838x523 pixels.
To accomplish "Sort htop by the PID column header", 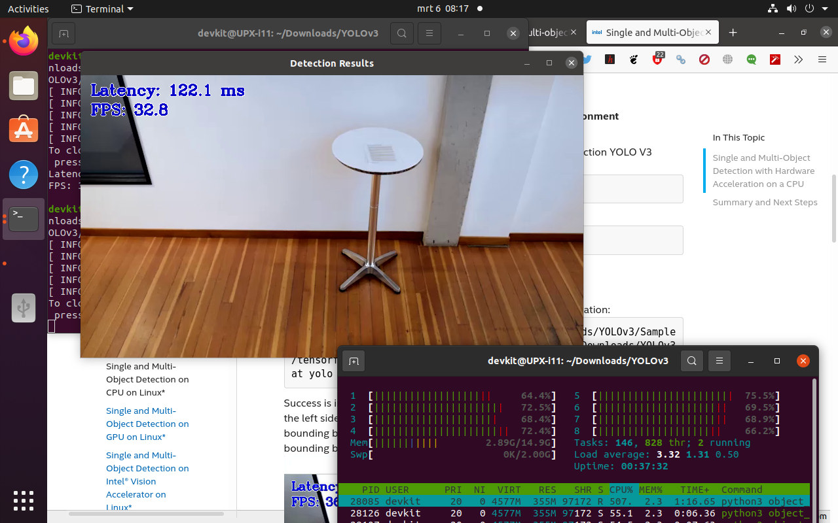I will tap(371, 489).
